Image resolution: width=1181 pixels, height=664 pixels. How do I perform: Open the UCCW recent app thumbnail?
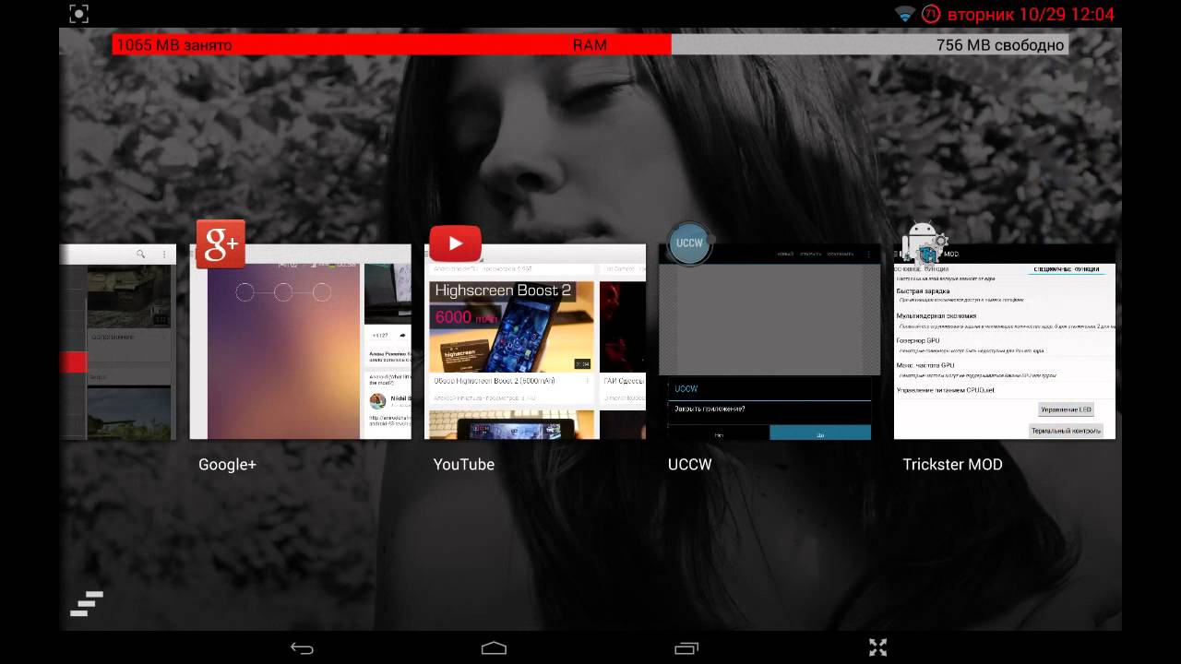point(769,341)
